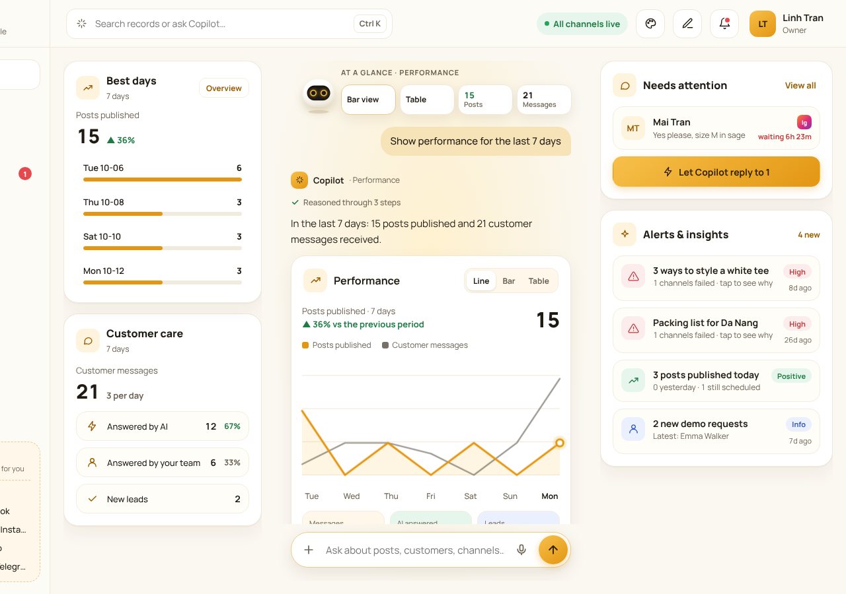846x594 pixels.
Task: Click the Instagram badge on Mai Tran
Action: (x=804, y=122)
